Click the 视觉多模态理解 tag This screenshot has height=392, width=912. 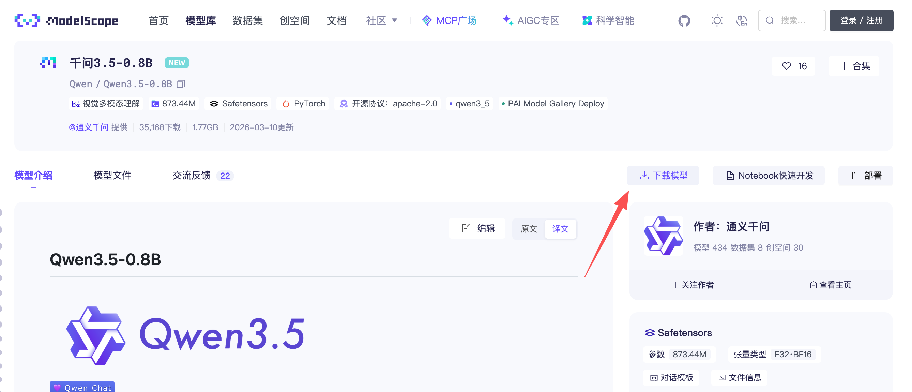coord(106,104)
